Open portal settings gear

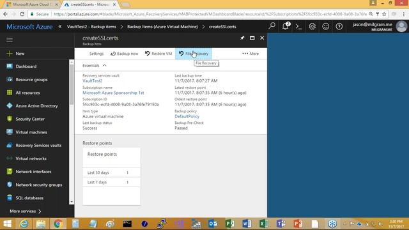312,26
